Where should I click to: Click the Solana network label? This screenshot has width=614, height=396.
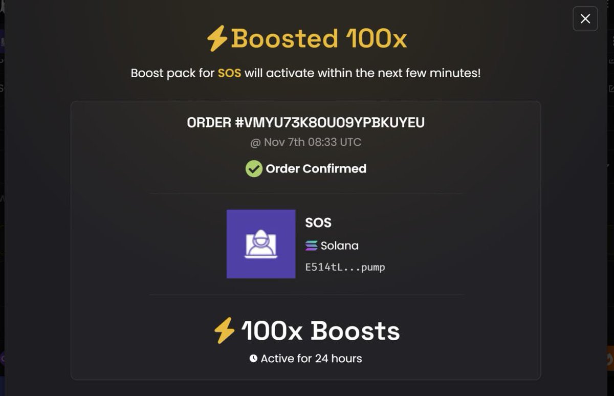[x=339, y=246]
